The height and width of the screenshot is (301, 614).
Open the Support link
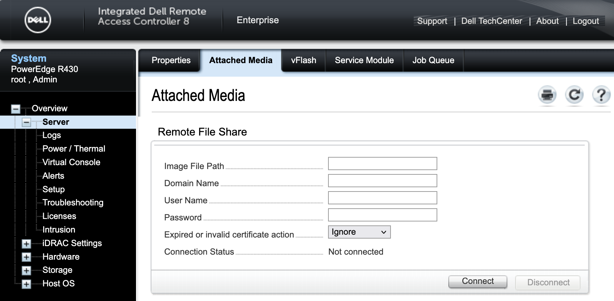(432, 21)
